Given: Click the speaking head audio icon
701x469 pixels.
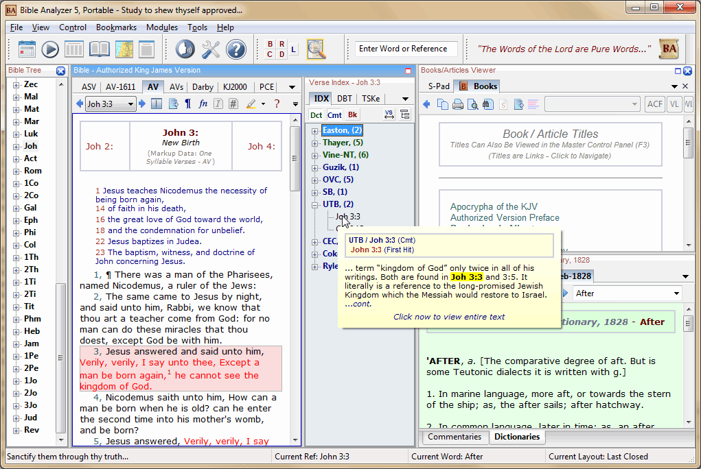Looking at the screenshot, I should click(x=185, y=49).
